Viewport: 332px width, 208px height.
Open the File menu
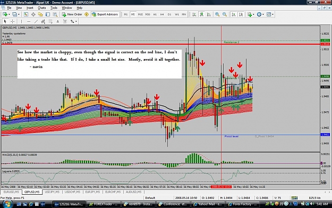pos(10,8)
